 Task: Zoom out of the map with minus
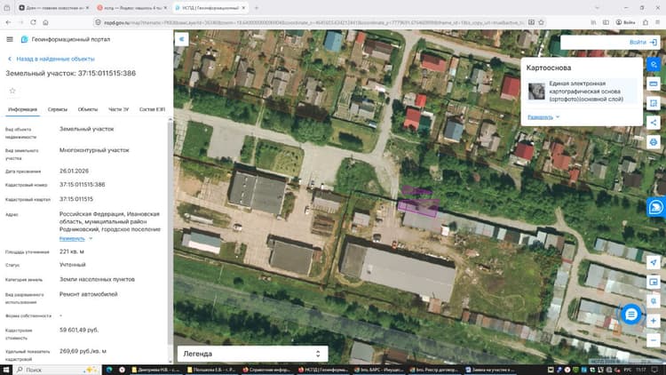point(654,340)
